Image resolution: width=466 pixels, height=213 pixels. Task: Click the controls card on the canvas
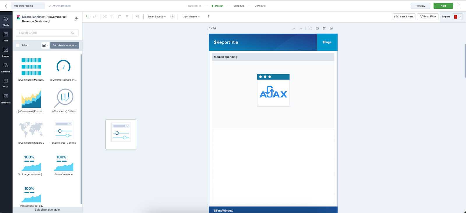pyautogui.click(x=121, y=134)
